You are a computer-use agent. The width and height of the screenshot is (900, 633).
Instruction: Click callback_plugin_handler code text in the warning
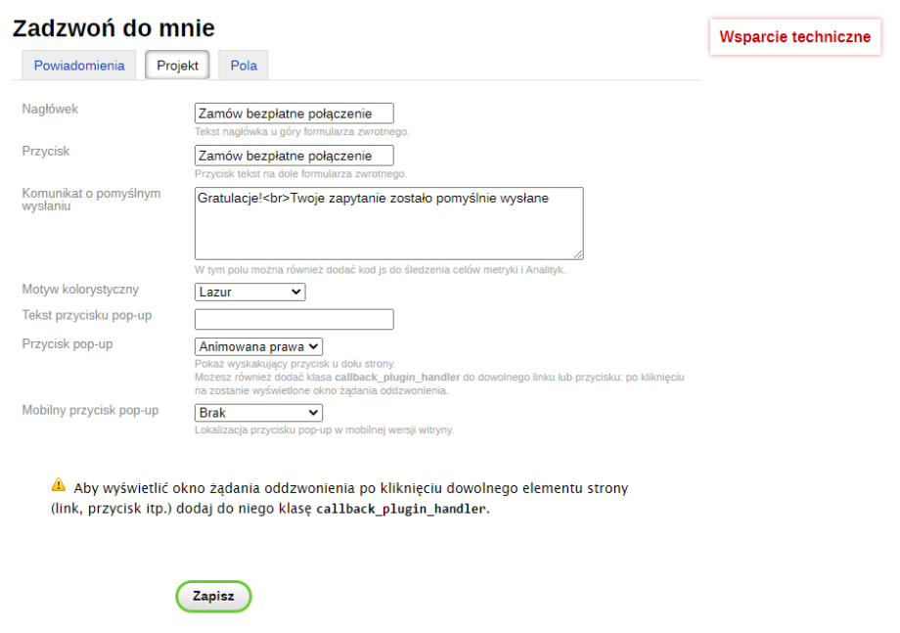coord(400,510)
